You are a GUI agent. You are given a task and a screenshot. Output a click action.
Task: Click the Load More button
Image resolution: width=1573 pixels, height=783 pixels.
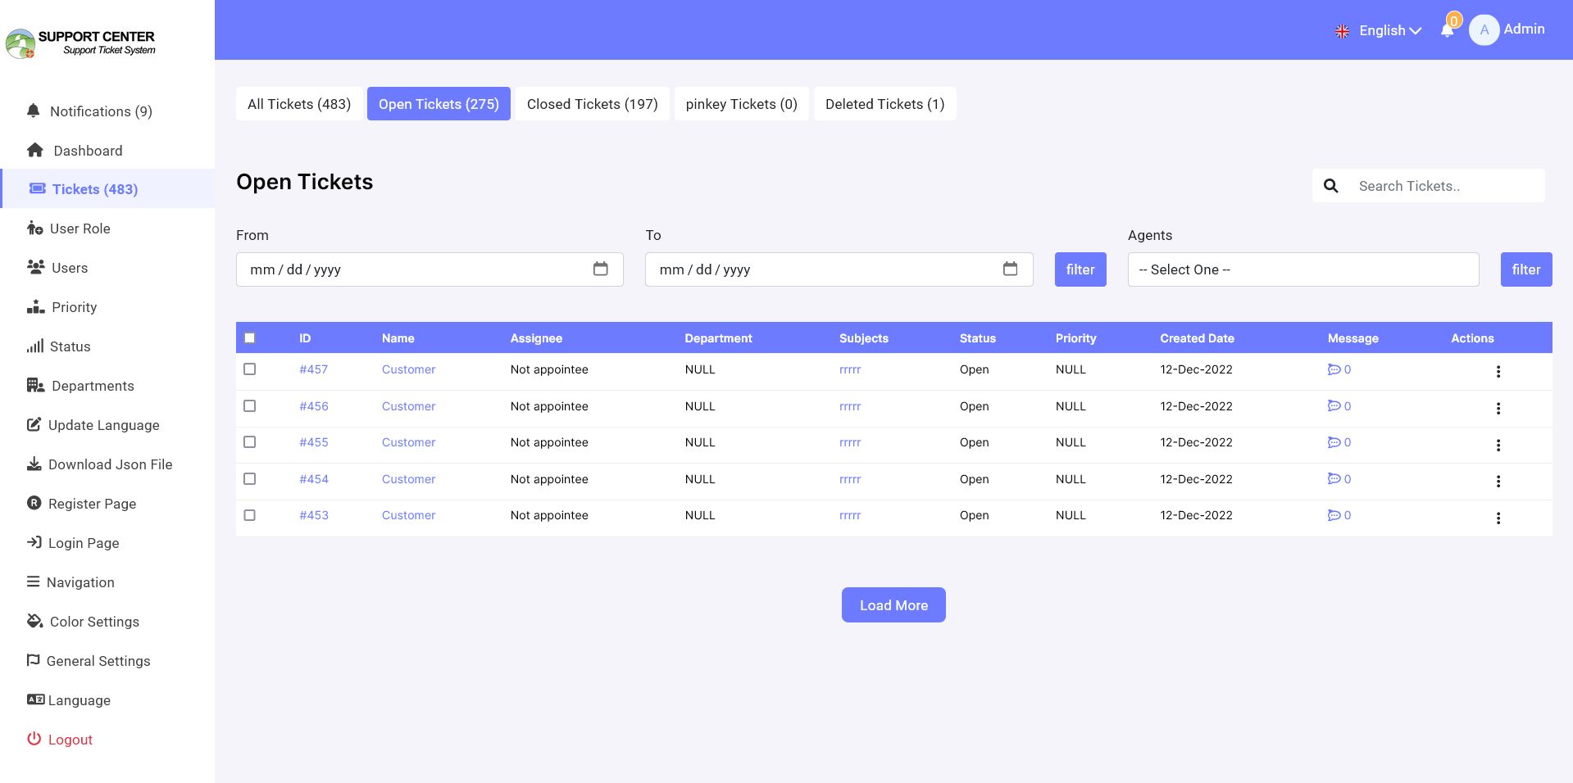coord(893,604)
